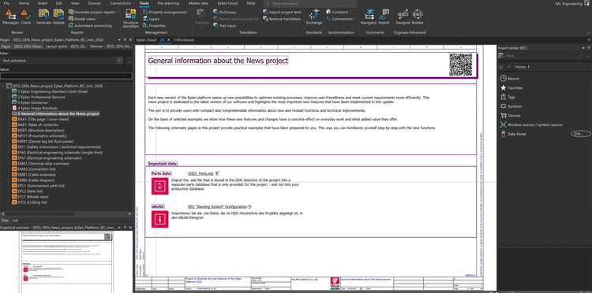Open Favorites in Insert center
Image resolution: width=592 pixels, height=293 pixels.
[x=511, y=87]
